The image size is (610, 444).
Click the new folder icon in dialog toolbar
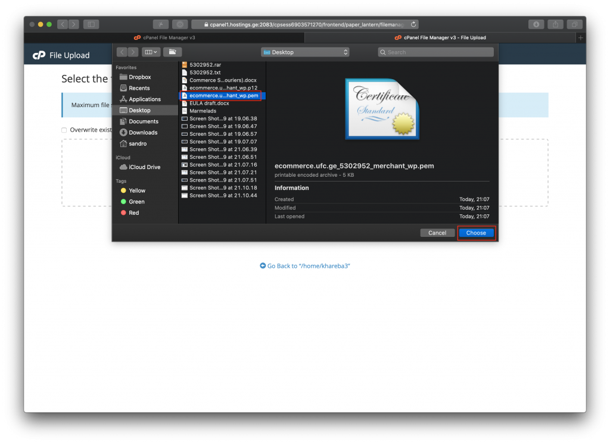click(172, 52)
